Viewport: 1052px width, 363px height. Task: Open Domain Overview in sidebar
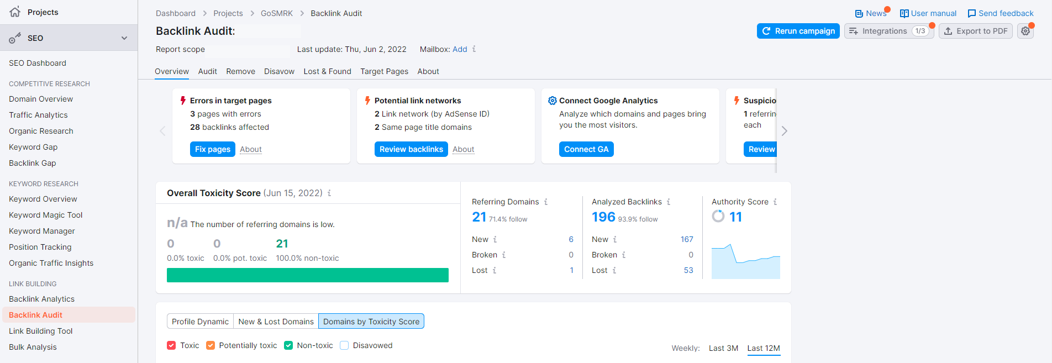tap(41, 99)
